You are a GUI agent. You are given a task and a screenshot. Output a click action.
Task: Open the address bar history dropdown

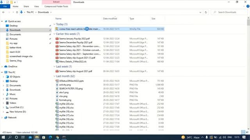(x=200, y=12)
